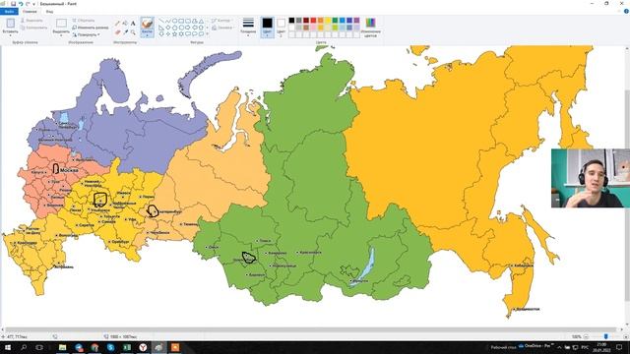Image resolution: width=630 pixels, height=354 pixels.
Task: Open the notification center in system tray
Action: [x=619, y=347]
